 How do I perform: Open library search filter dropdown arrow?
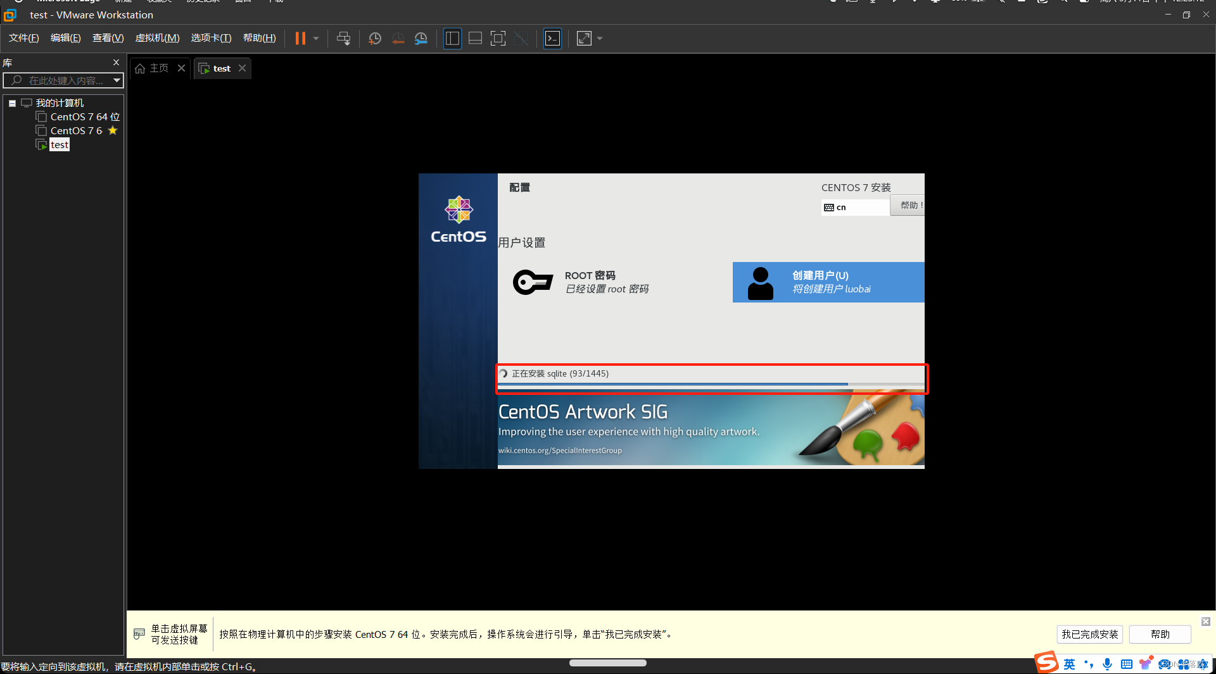[117, 80]
